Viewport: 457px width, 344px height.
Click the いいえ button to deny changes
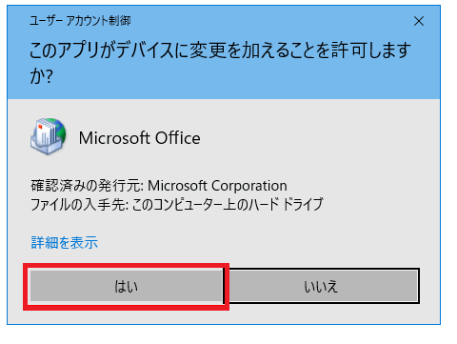coord(322,286)
